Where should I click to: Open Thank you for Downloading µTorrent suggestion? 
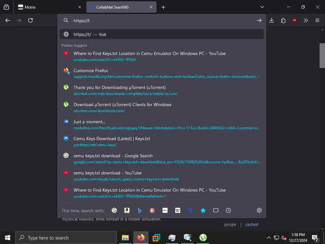tap(162, 91)
